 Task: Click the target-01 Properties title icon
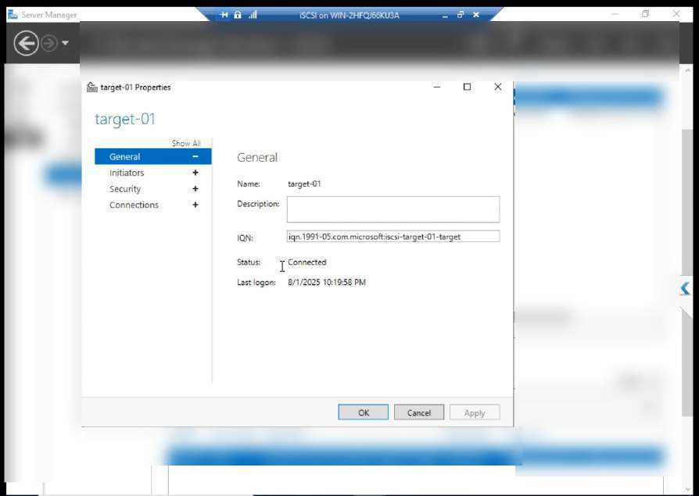(x=91, y=87)
